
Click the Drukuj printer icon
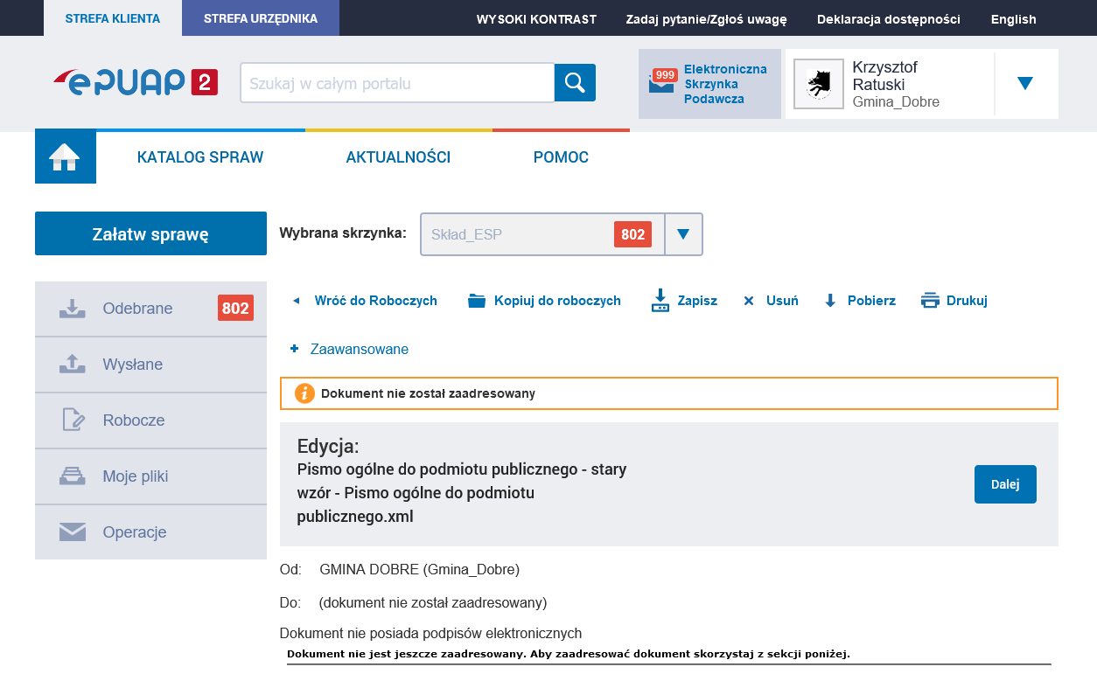930,301
